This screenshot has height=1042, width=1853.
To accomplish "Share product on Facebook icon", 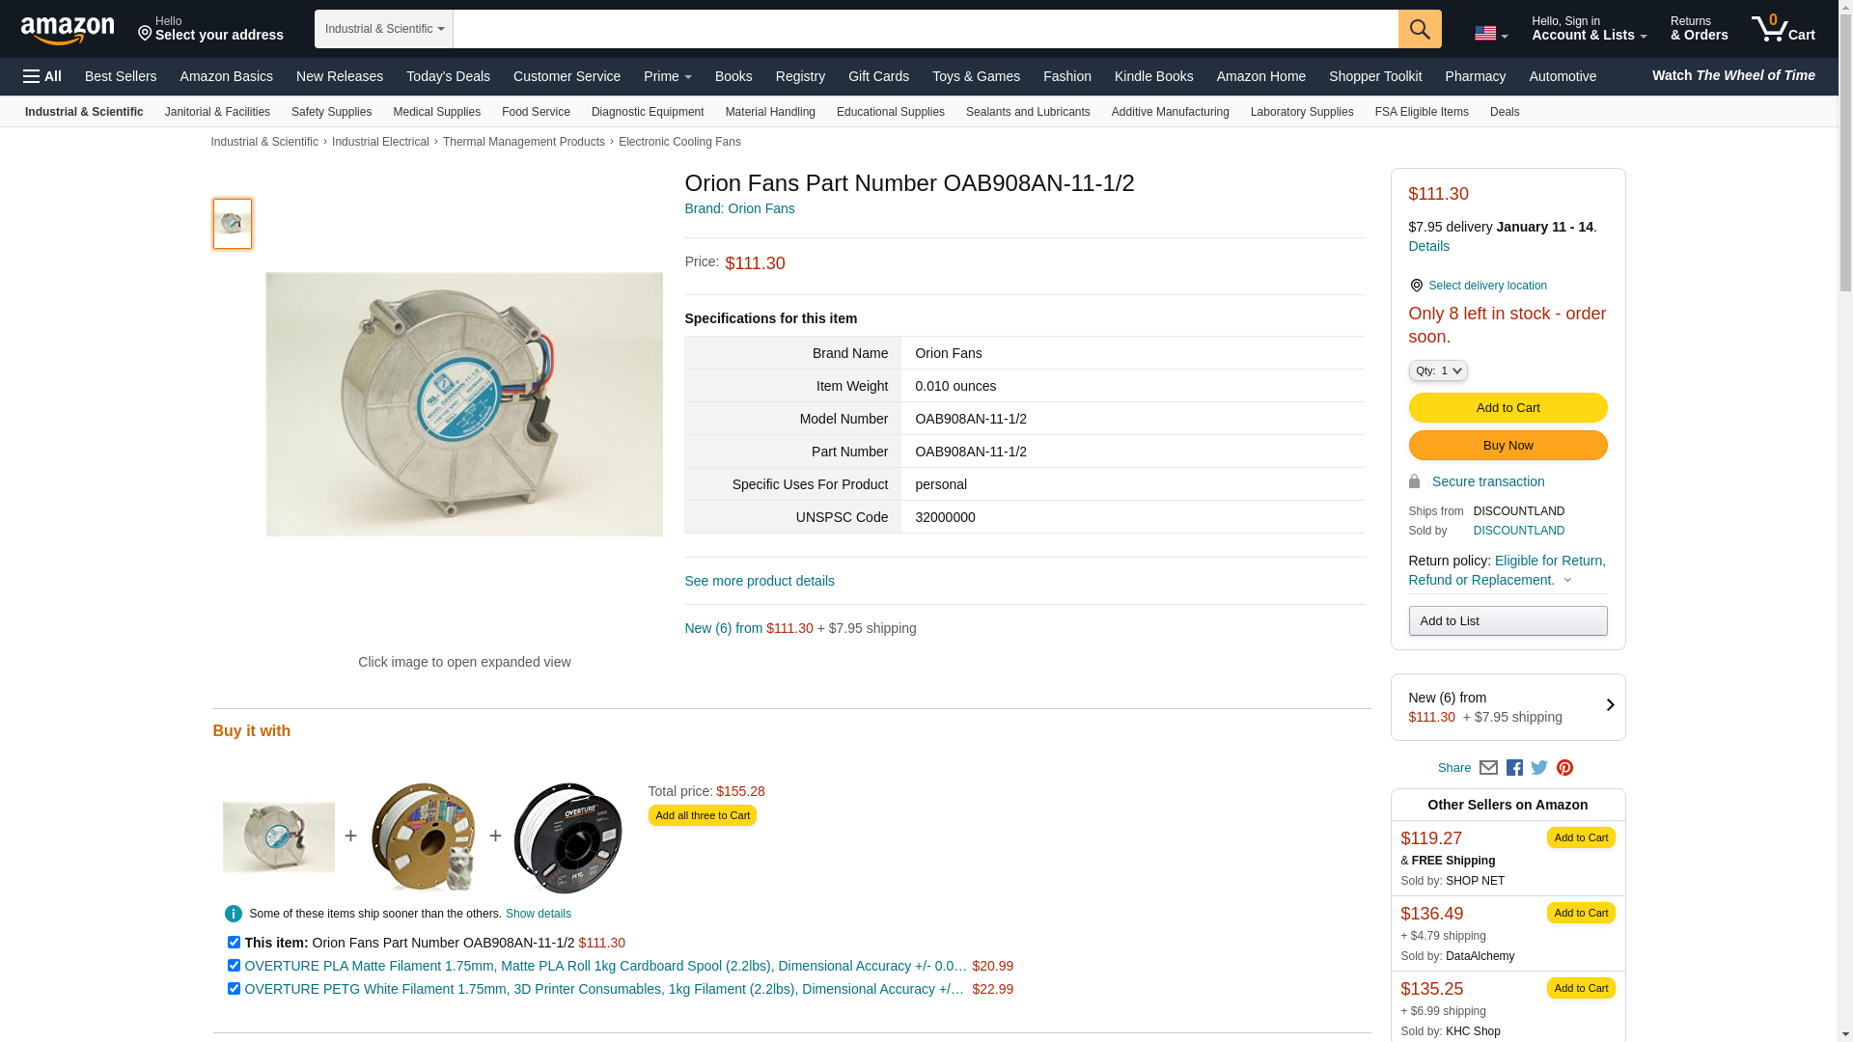I will click(1514, 768).
